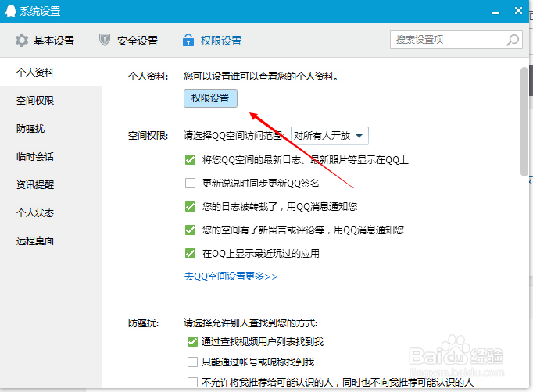Image resolution: width=533 pixels, height=392 pixels.
Task: Click the magnifier icon in search box
Action: tap(513, 40)
